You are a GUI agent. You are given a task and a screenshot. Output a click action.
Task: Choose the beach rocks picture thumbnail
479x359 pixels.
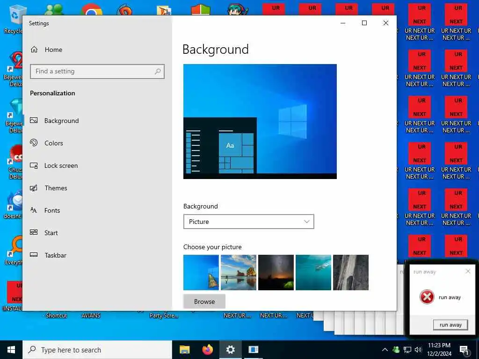(239, 273)
